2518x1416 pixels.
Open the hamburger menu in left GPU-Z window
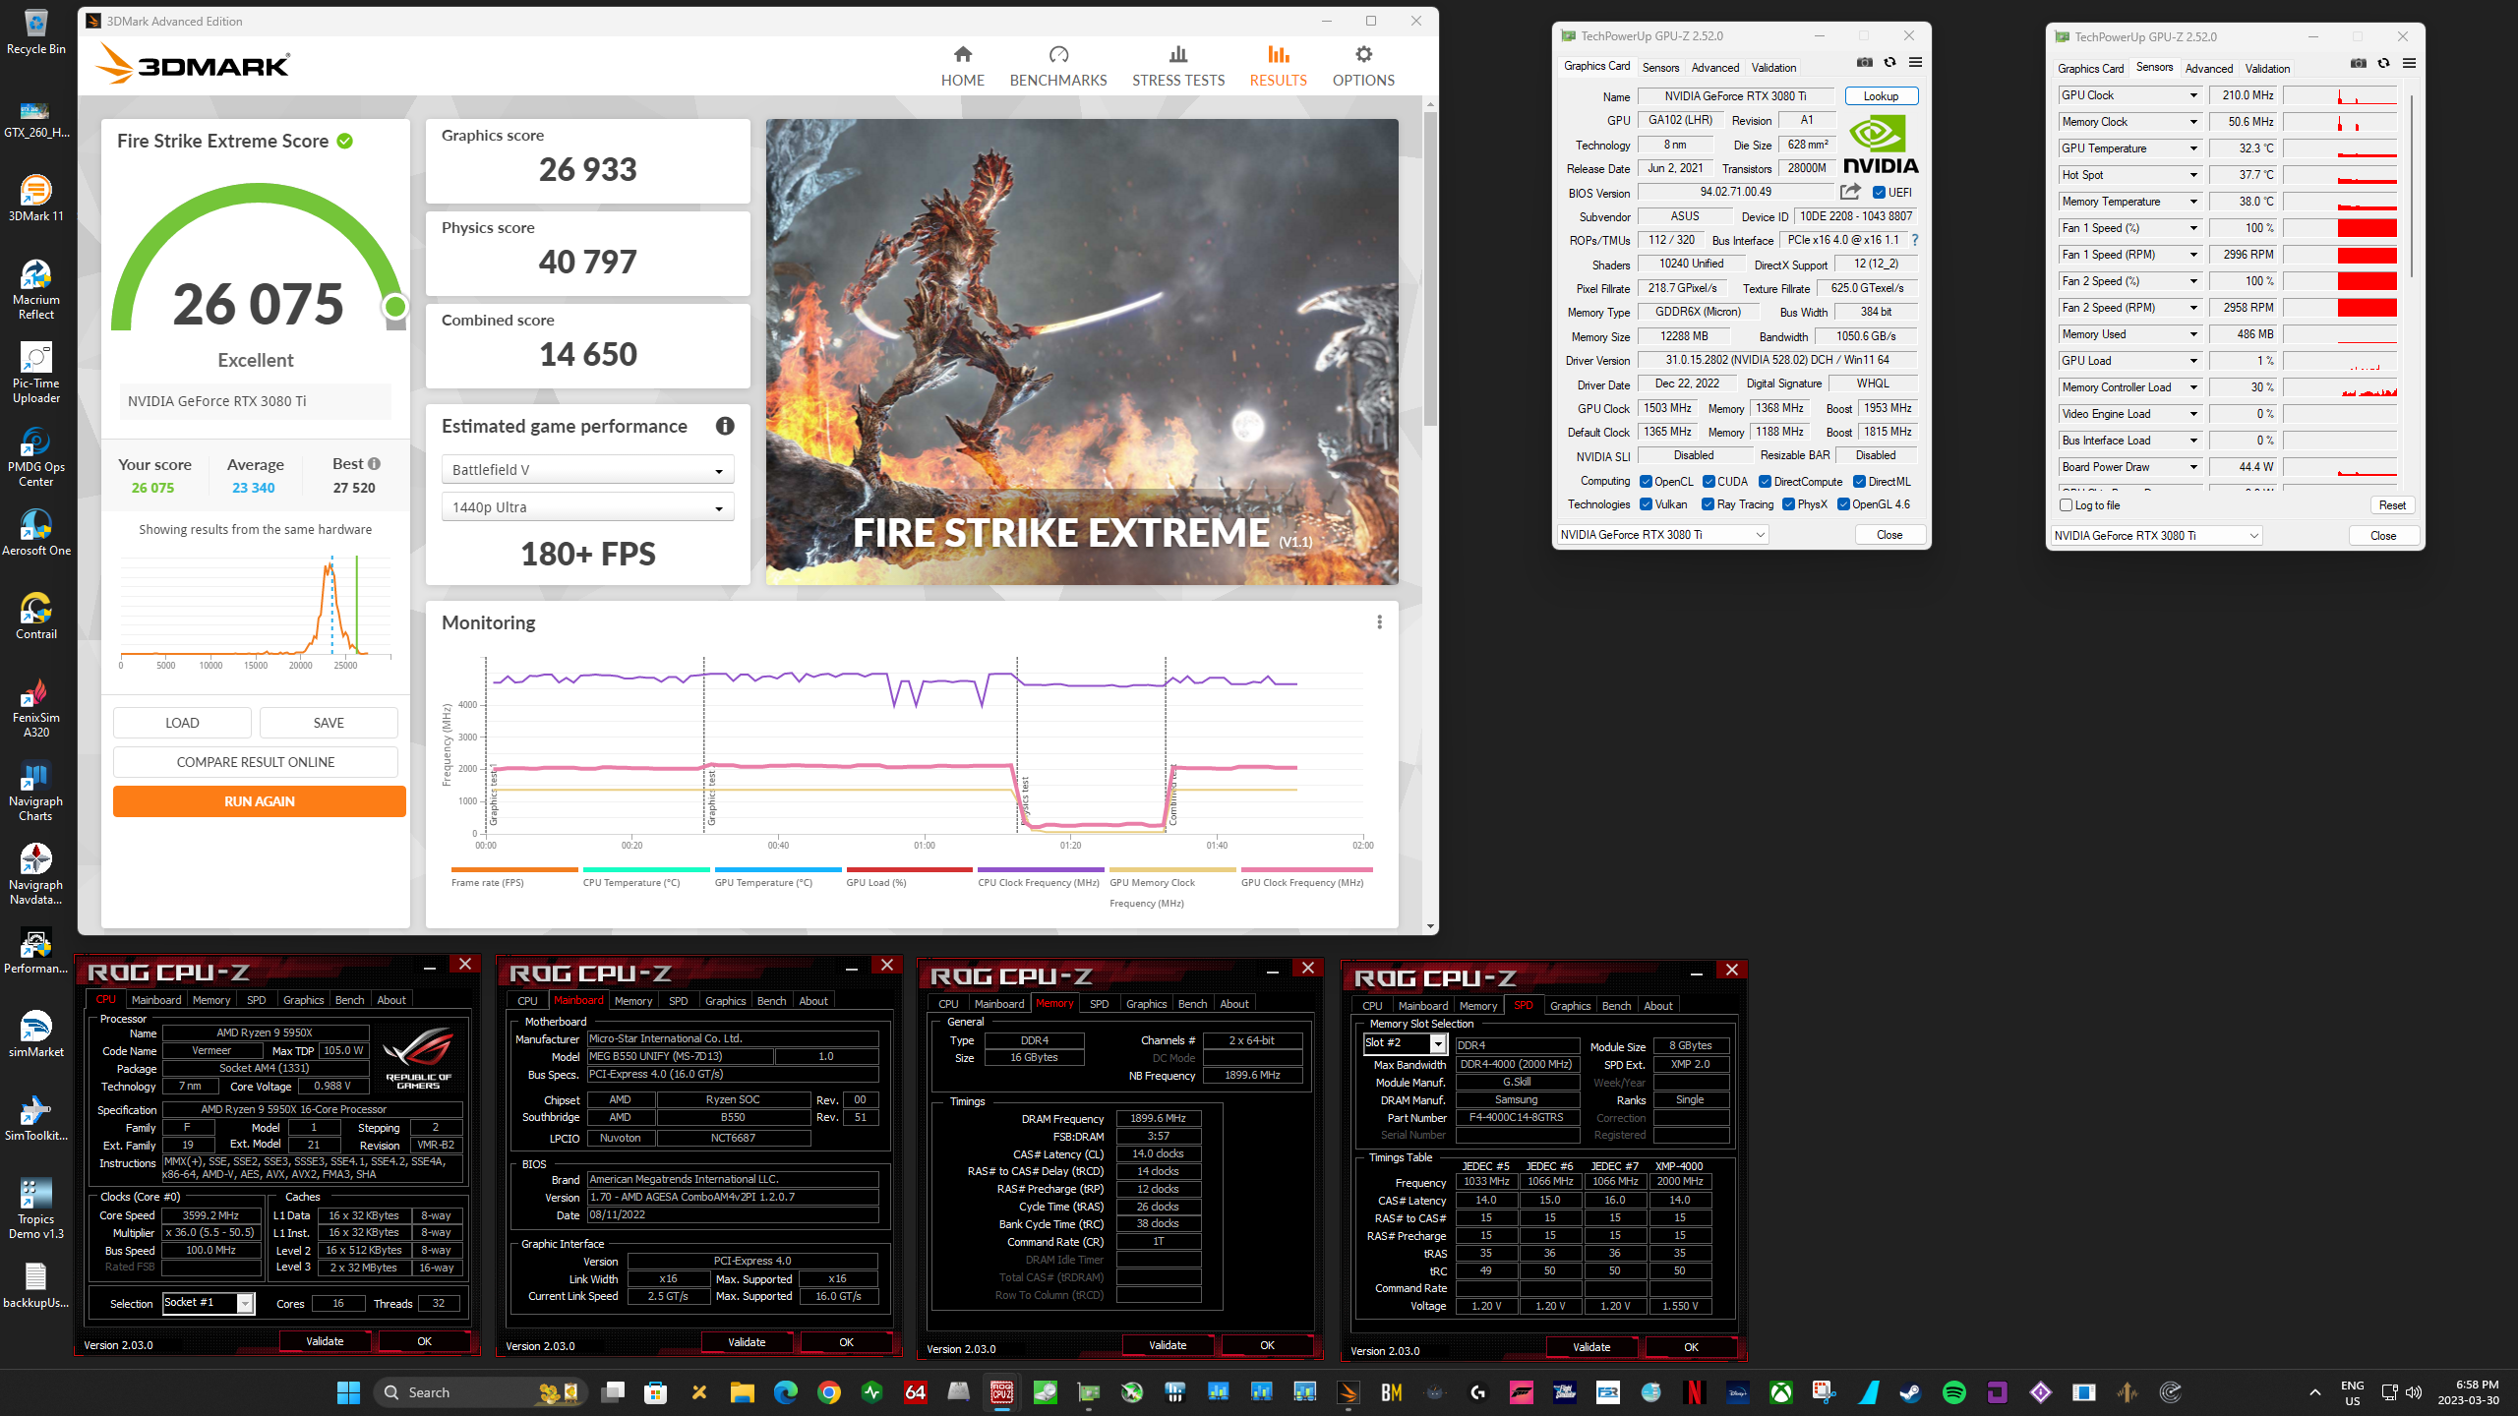pos(1915,62)
